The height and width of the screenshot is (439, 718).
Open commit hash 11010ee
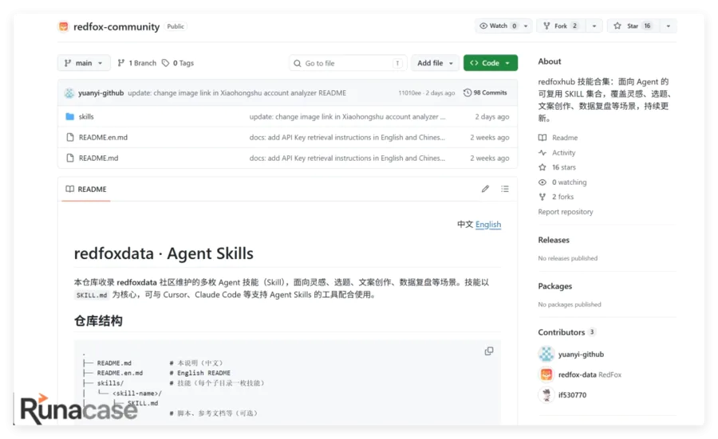pos(409,93)
